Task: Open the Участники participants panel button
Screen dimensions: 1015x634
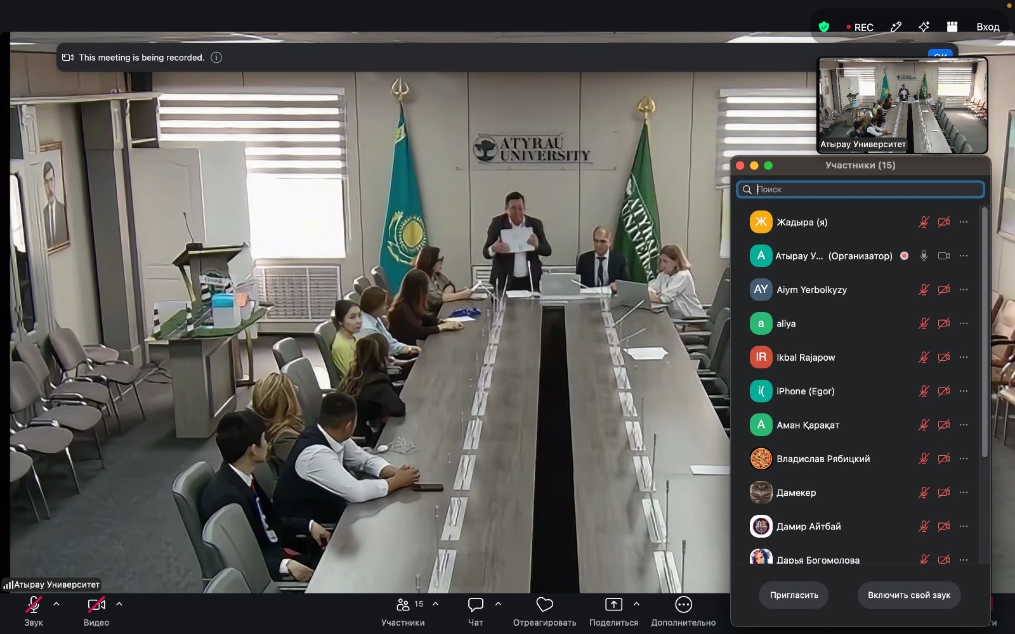Action: (x=403, y=611)
